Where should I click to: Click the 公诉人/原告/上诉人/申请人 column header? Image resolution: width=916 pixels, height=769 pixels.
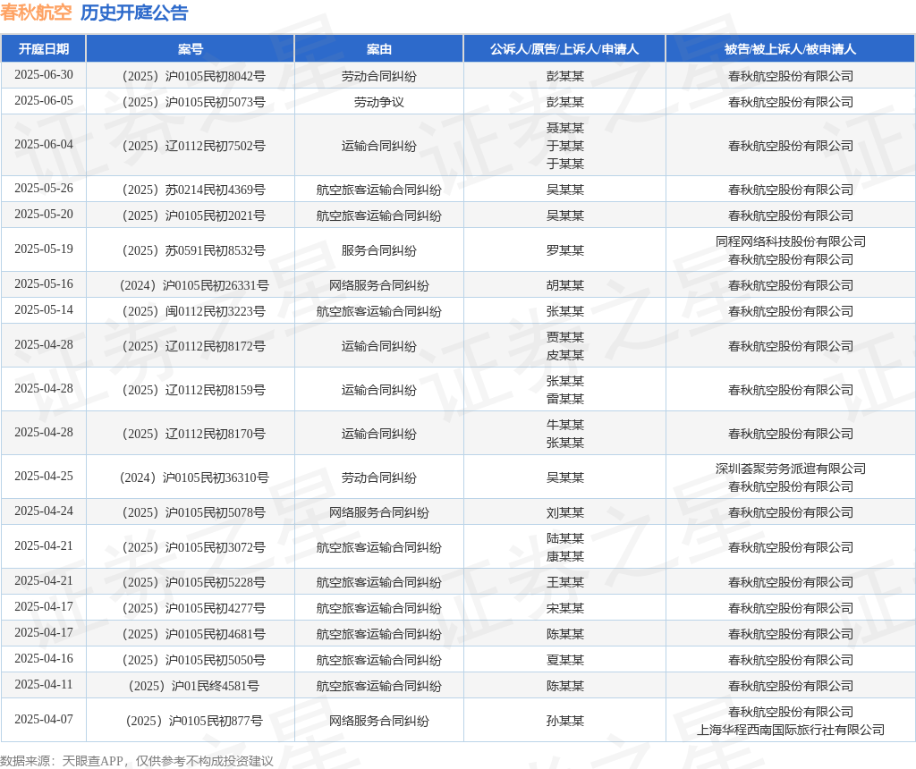point(564,49)
